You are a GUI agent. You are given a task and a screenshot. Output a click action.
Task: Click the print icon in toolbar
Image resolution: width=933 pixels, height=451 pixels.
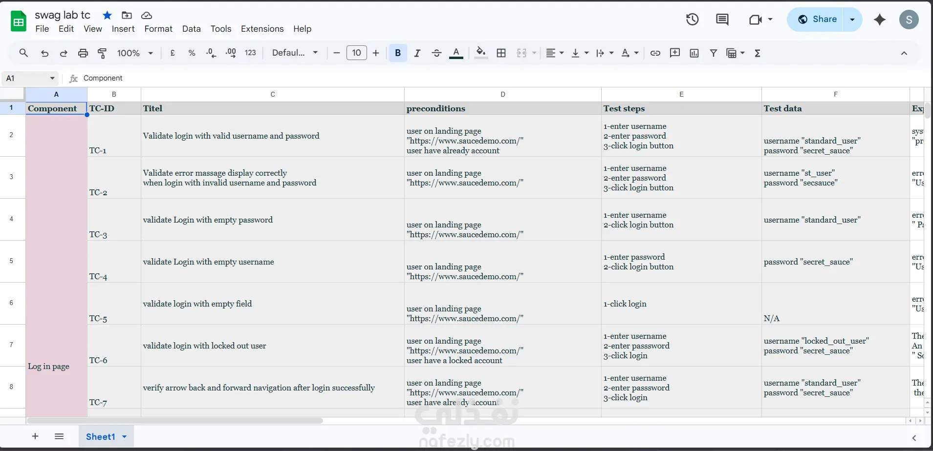pyautogui.click(x=83, y=53)
